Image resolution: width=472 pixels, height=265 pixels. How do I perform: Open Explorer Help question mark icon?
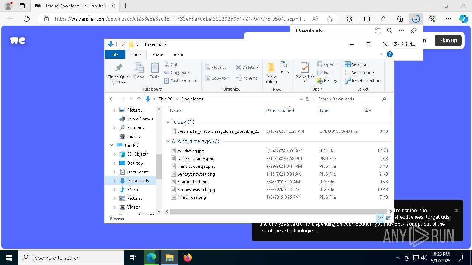[x=389, y=54]
